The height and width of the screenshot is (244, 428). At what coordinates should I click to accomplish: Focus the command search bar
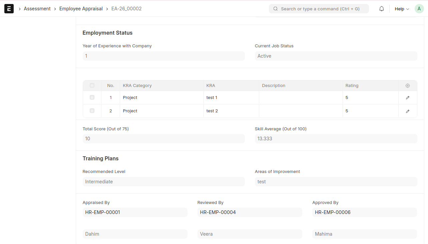[320, 9]
